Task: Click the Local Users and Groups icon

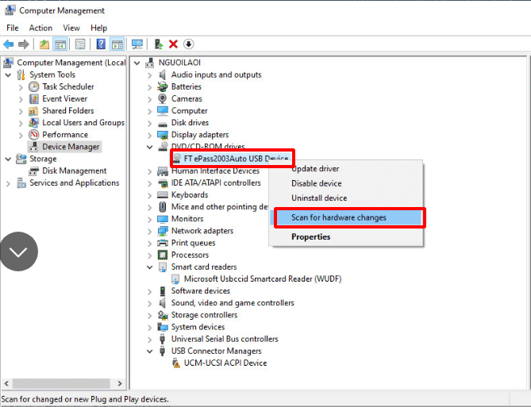Action: [33, 122]
